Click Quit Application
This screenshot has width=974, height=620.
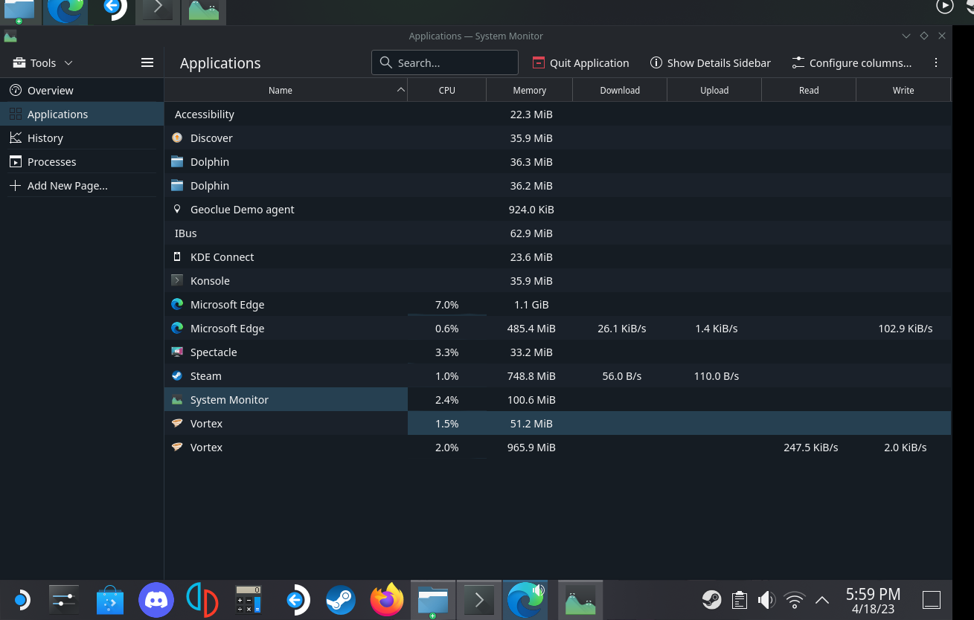click(x=580, y=62)
